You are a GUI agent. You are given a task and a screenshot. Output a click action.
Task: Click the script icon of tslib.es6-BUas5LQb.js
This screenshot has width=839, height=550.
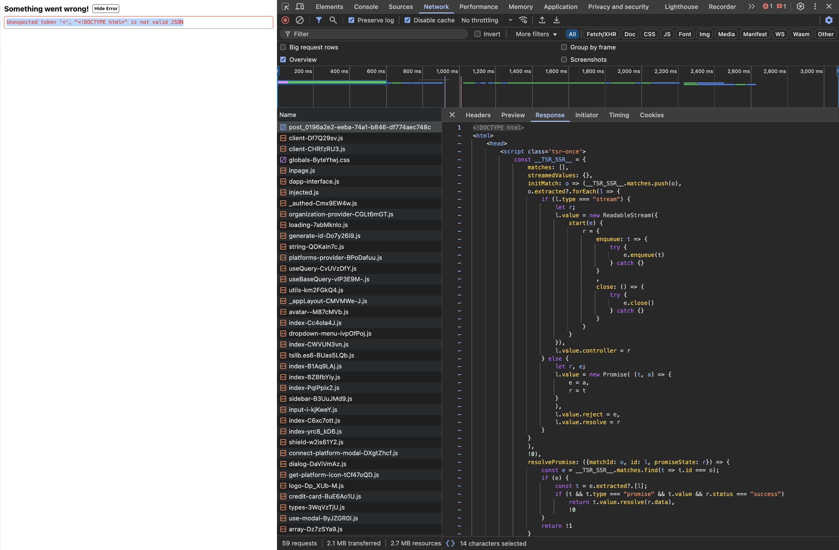283,355
